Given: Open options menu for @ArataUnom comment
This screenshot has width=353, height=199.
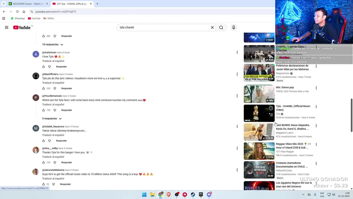Looking at the screenshot, I should (x=237, y=52).
